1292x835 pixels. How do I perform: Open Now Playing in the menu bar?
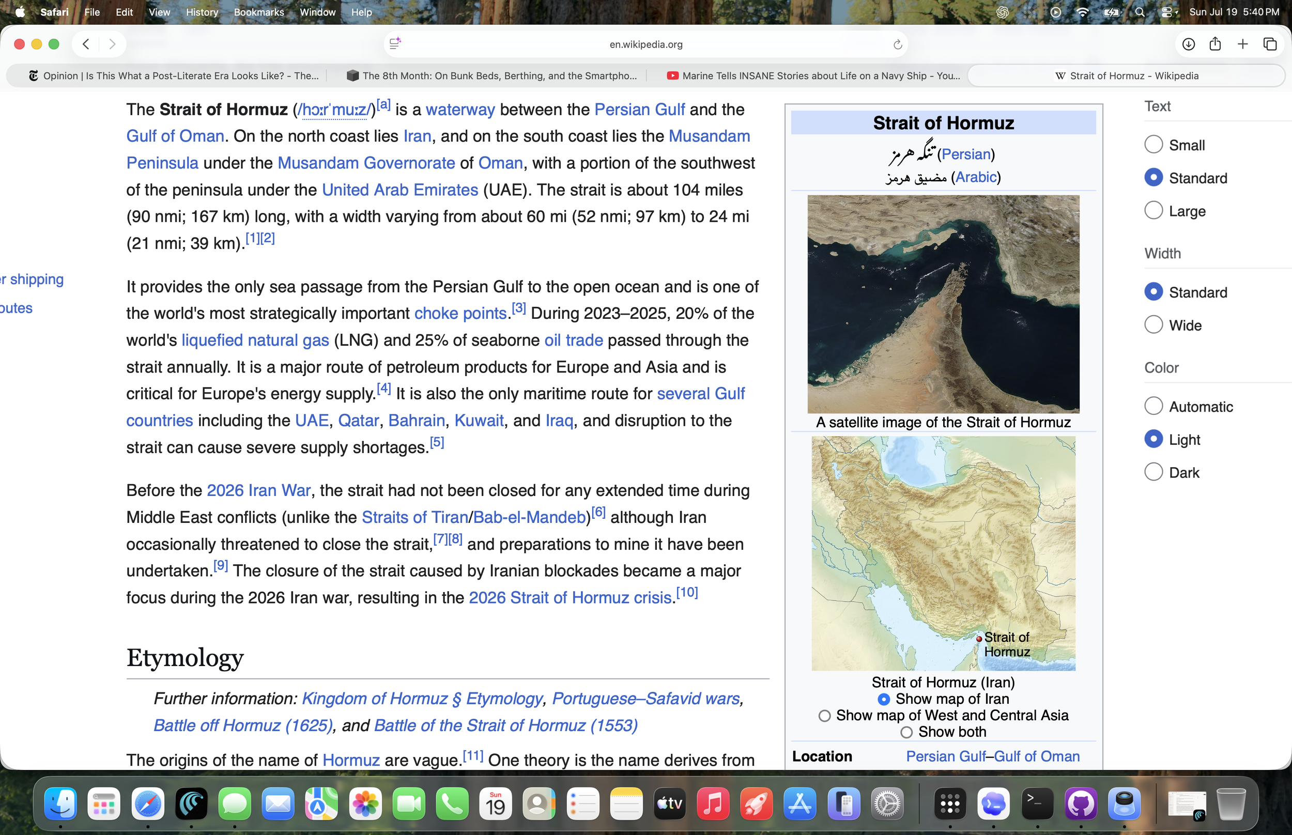[1056, 12]
